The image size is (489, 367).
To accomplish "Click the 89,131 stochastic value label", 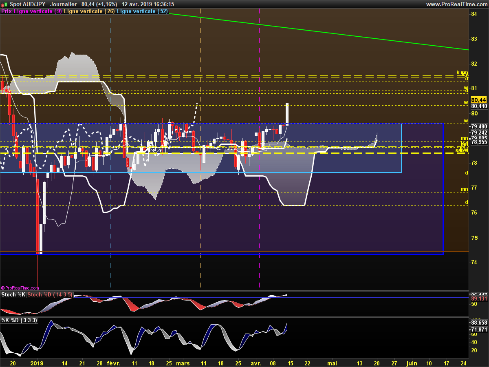I will pyautogui.click(x=479, y=298).
